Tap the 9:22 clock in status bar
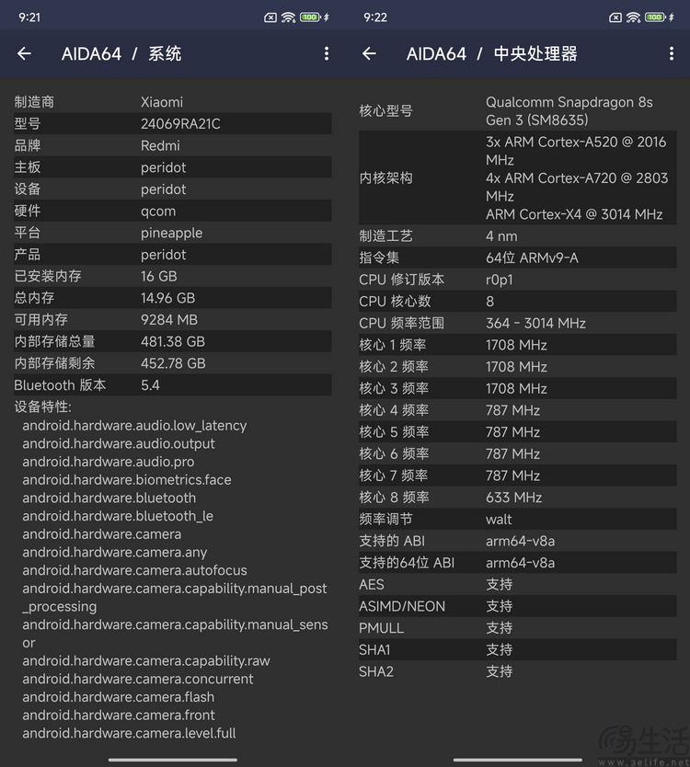This screenshot has width=690, height=767. click(x=374, y=17)
